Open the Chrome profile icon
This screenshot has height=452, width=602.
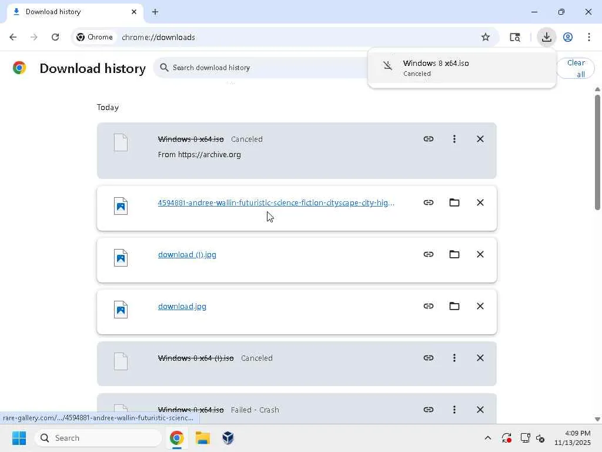click(568, 37)
